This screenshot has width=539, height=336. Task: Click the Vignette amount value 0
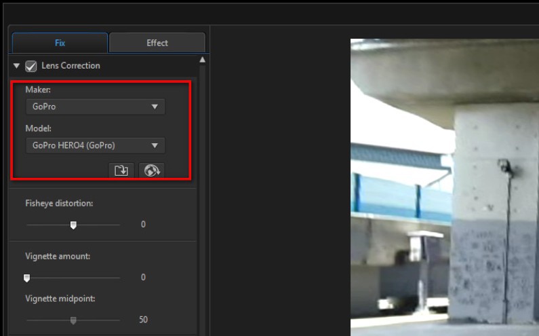pos(143,277)
